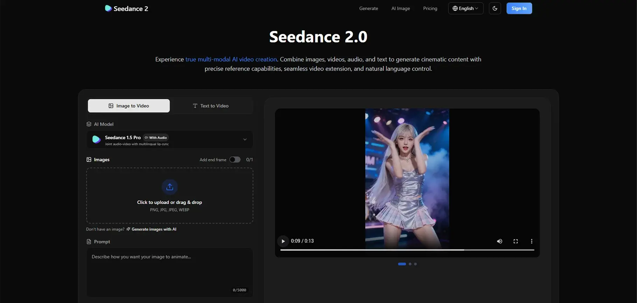Click the With Audio badge
The height and width of the screenshot is (303, 637).
tap(156, 138)
